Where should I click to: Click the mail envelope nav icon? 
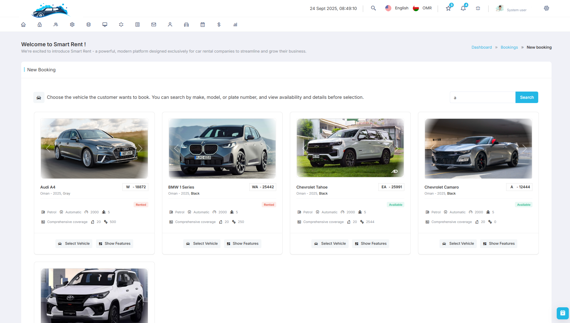[154, 24]
